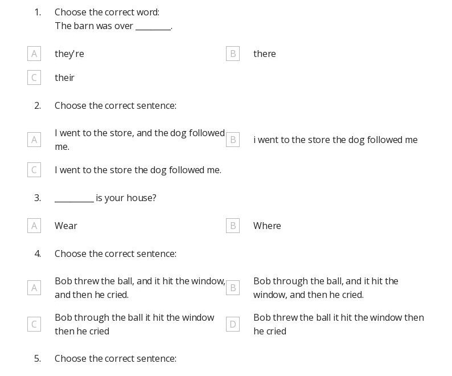452x376 pixels.
Task: Select answer box C for "their"
Action: [x=34, y=77]
